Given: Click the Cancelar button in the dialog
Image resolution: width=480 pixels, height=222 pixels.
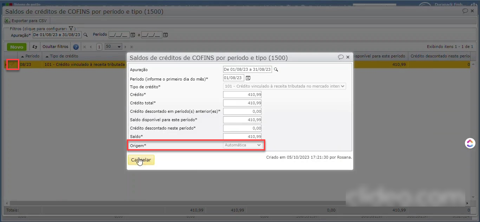Looking at the screenshot, I should pos(141,160).
